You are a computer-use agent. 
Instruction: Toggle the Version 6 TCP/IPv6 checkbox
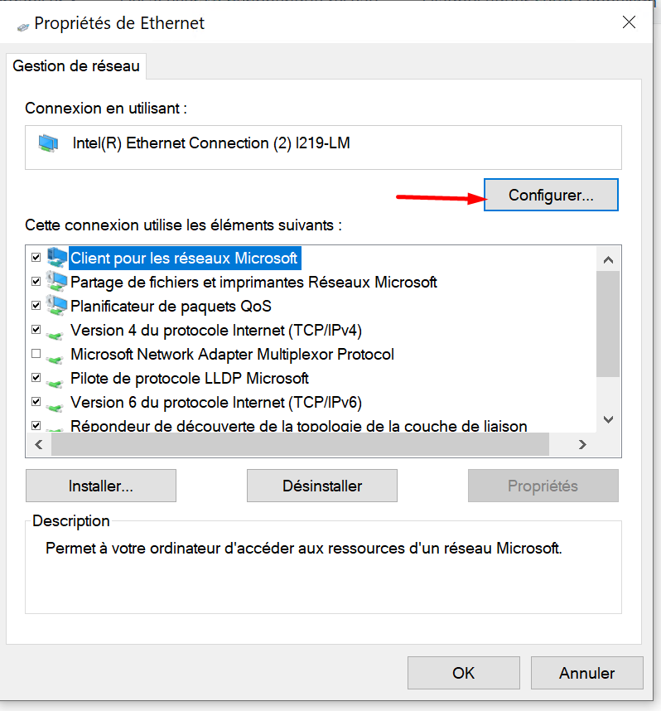[36, 402]
